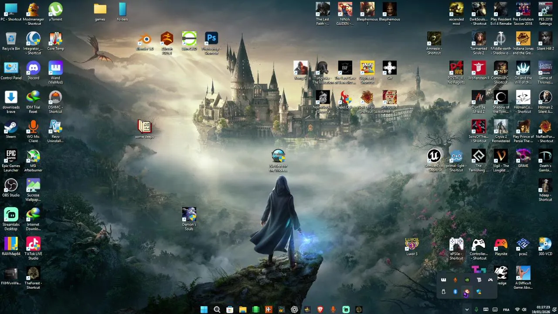Open the ZBrush desktop icon
The width and height of the screenshot is (558, 314).
coord(167,43)
